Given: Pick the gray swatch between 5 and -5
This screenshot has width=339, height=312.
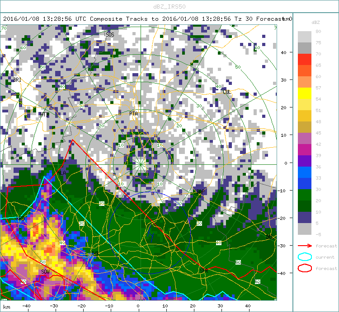Looking at the screenshot, I should click(304, 228).
